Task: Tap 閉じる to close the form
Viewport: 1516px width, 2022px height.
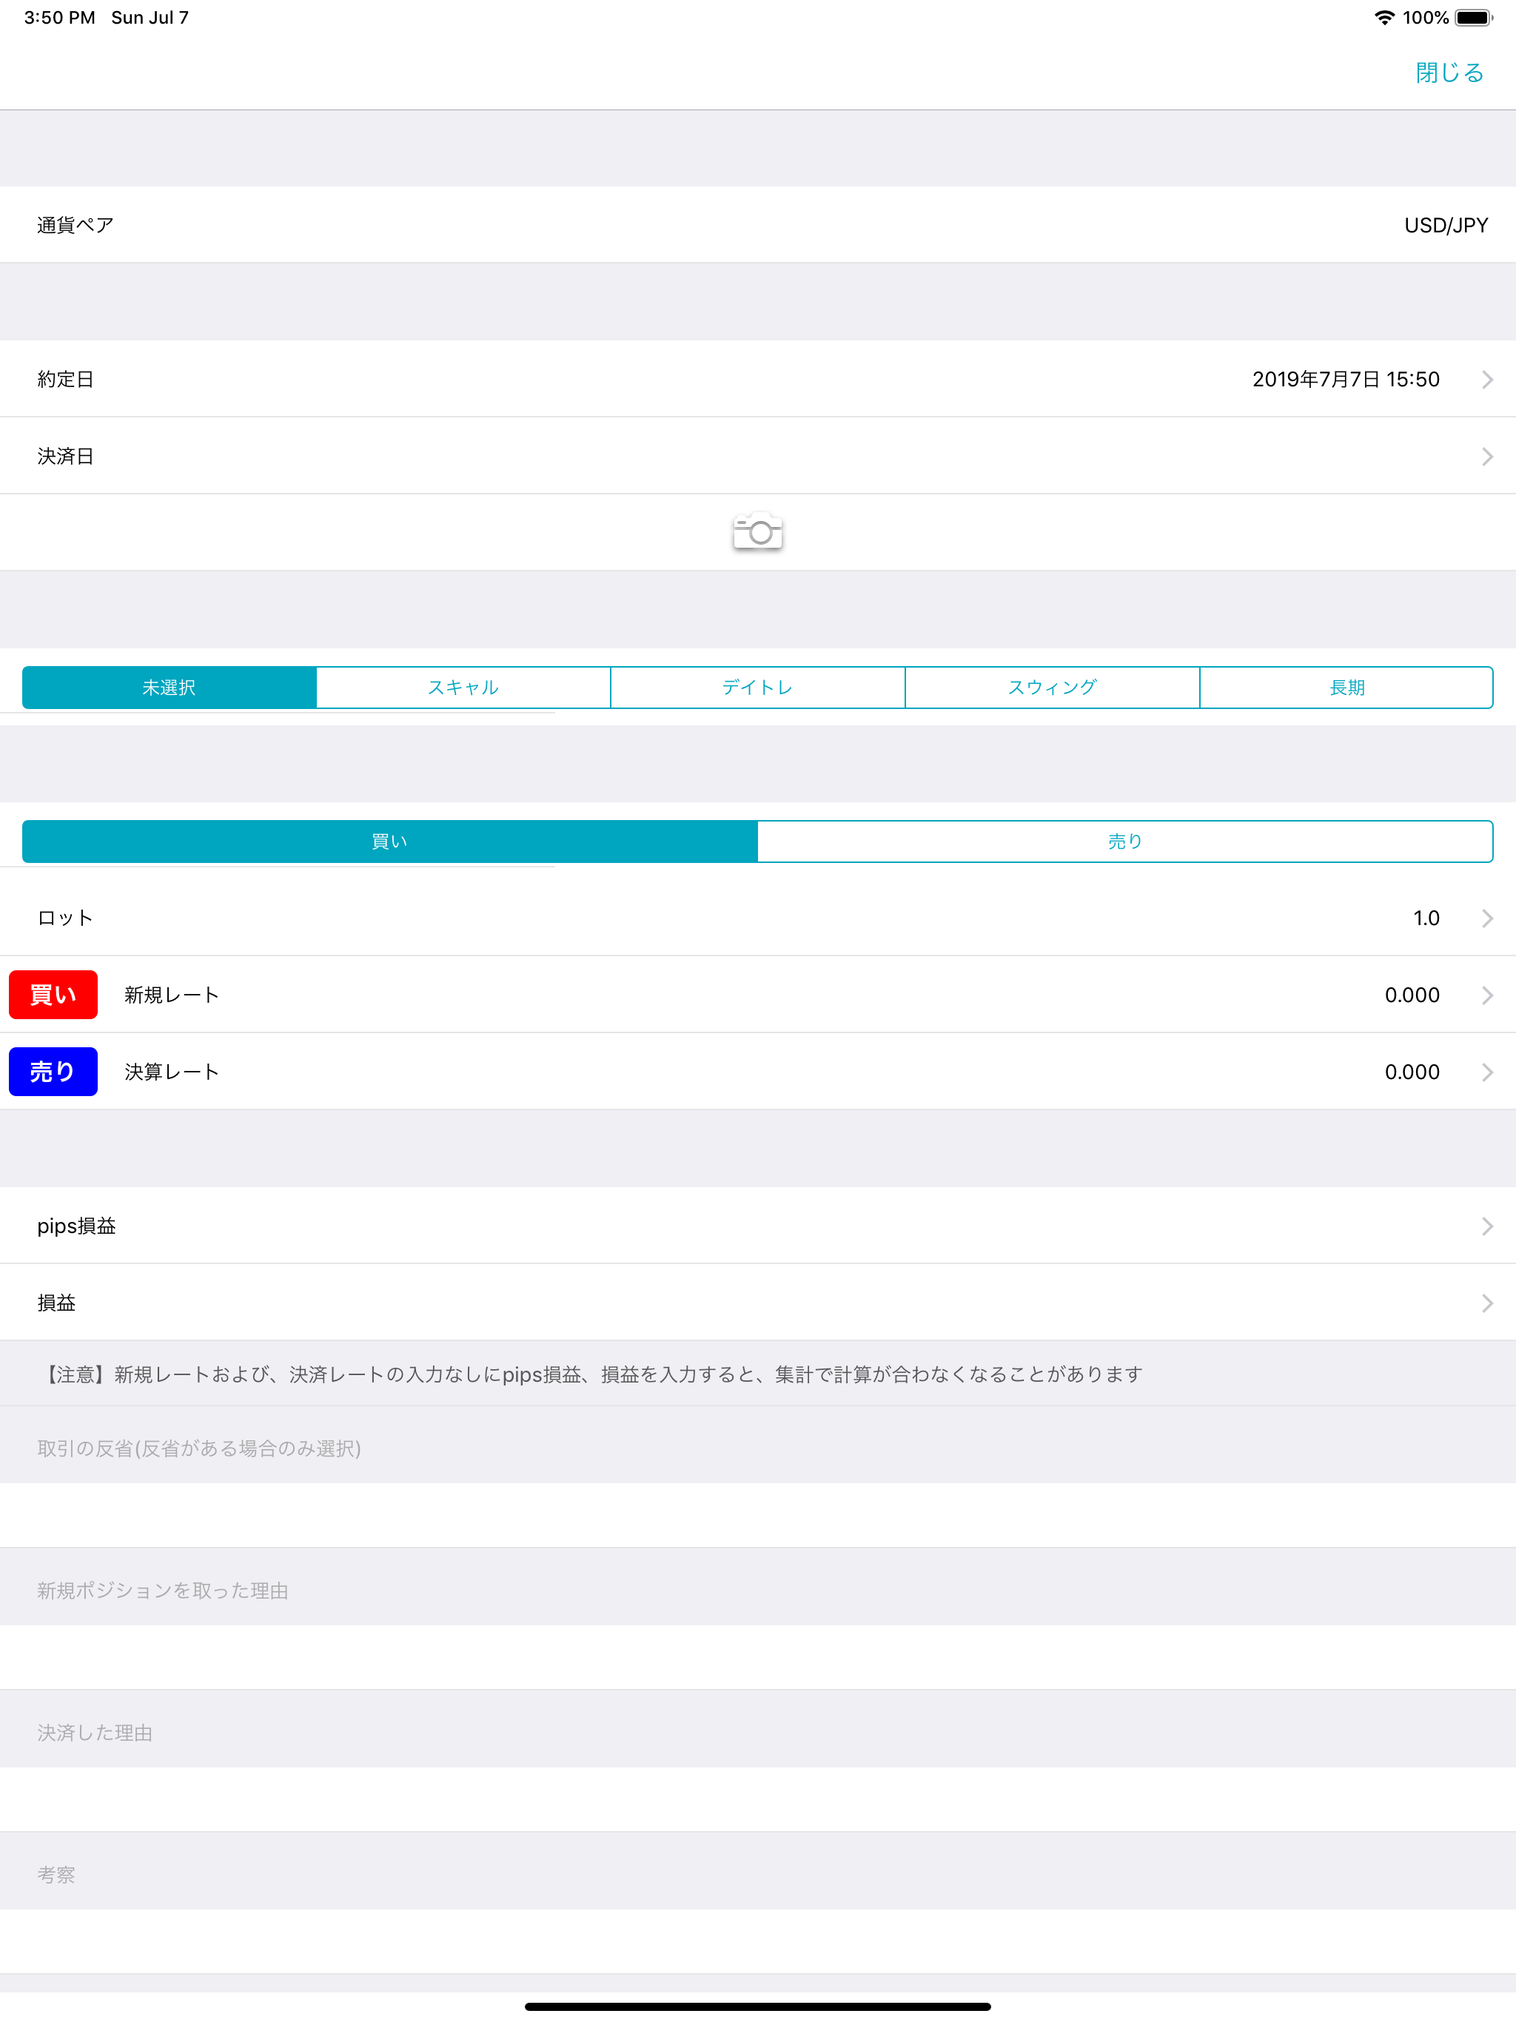Action: pos(1449,73)
